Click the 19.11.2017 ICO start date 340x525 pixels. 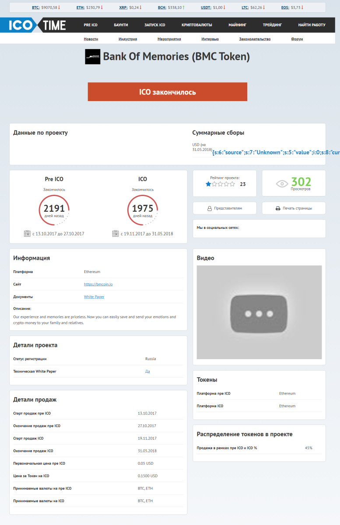point(147,438)
